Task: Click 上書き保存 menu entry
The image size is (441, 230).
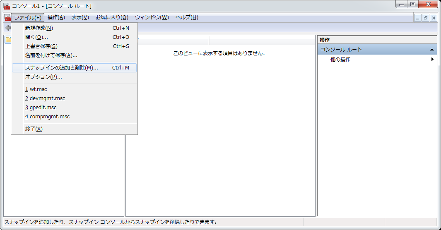Action: pos(41,46)
